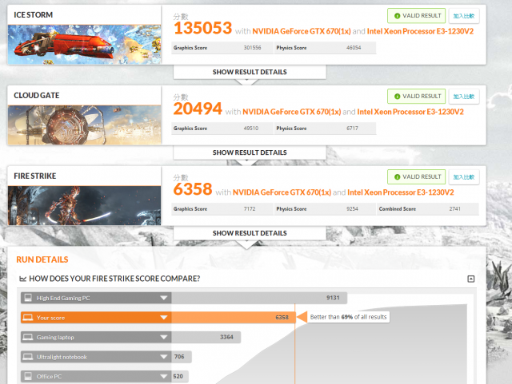Click monitor icon in Office PC row

(x=28, y=376)
